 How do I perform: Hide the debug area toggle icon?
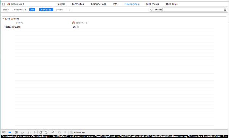click(x=4, y=132)
